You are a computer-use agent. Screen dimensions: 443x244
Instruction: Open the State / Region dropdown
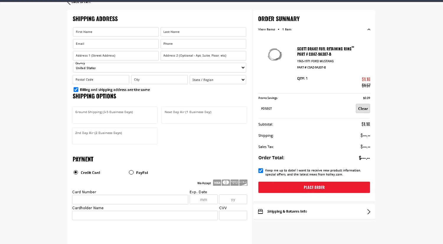pos(218,80)
